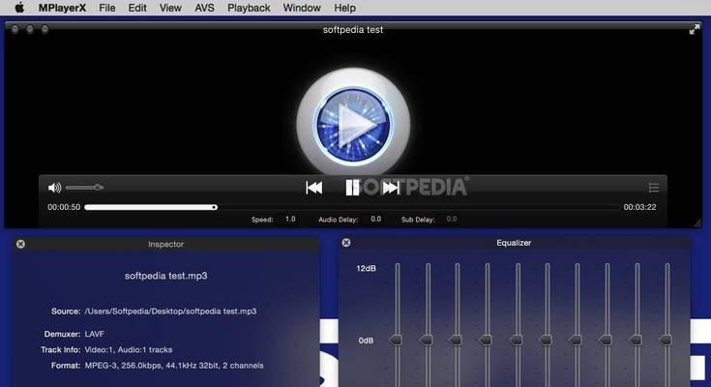This screenshot has width=711, height=387.
Task: Open the File menu
Action: click(x=107, y=8)
